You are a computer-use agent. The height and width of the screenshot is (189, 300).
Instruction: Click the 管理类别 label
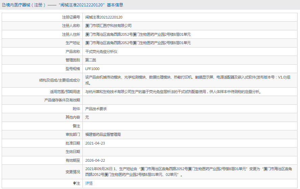(x=73, y=60)
